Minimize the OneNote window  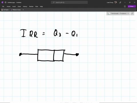[x=125, y=3]
